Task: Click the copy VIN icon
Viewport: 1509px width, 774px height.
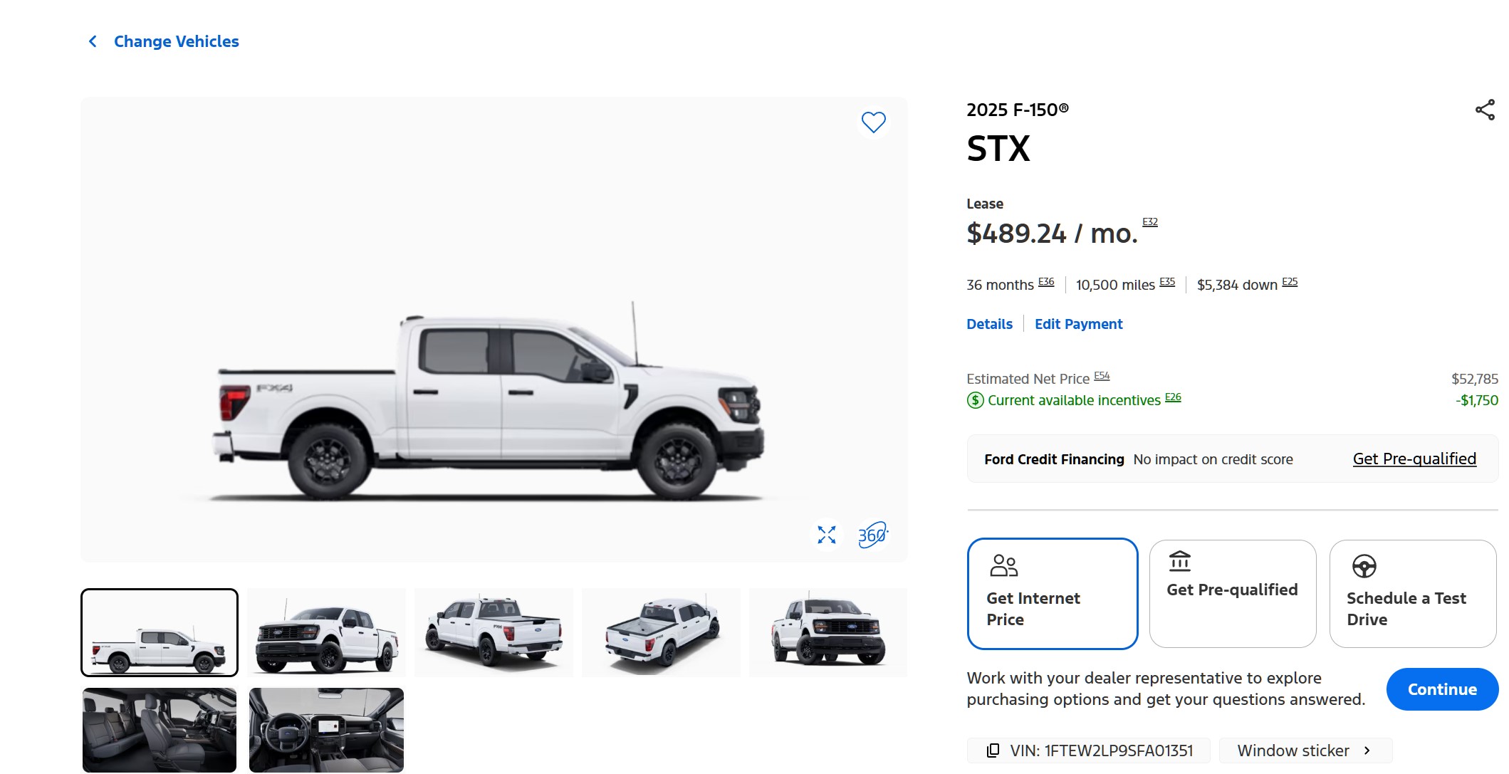Action: click(992, 751)
